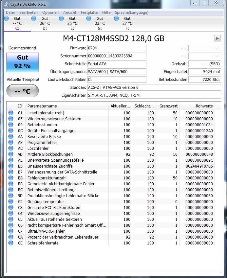Click the Eigenschaften field S.M.A.R.T., APM, NCQ, TRIM
Image resolution: width=227 pixels, height=278 pixels.
[x=154, y=95]
